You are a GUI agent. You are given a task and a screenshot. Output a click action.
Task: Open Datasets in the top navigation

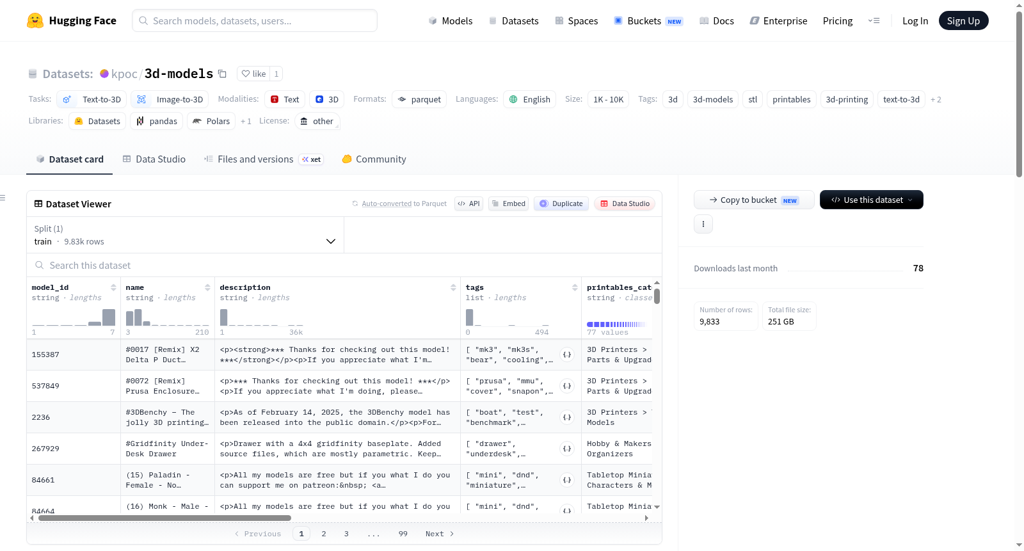click(x=513, y=21)
